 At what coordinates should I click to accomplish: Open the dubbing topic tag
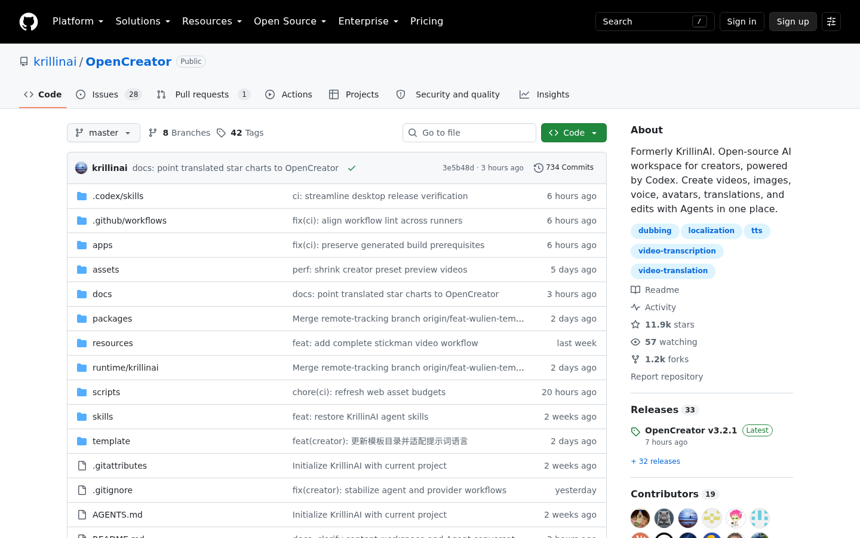(x=655, y=231)
